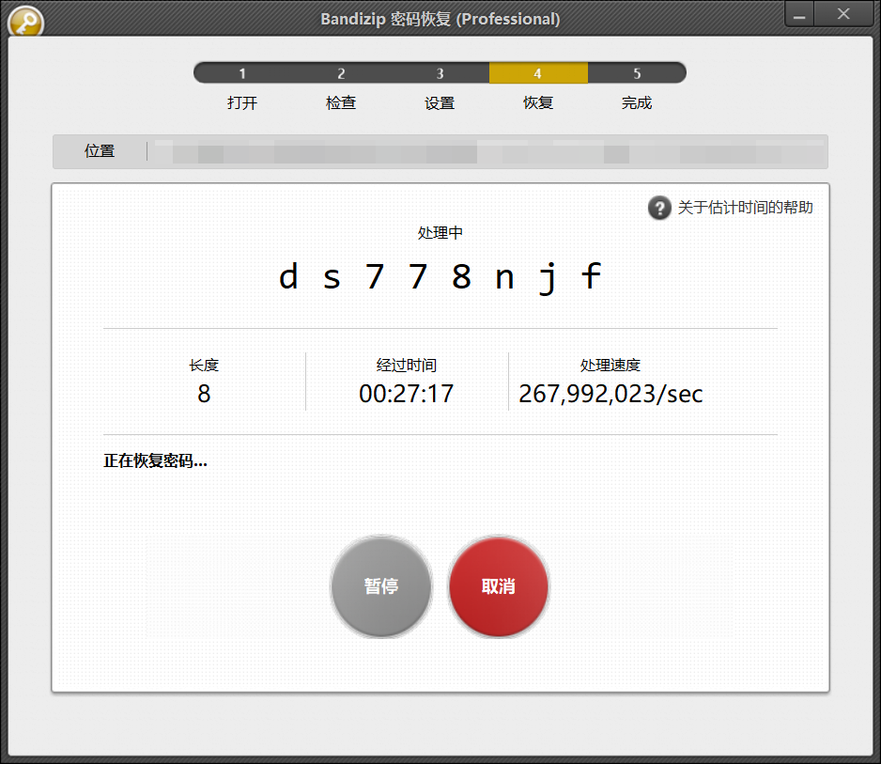The image size is (881, 764).
Task: Select step 1 打开 in progress bar
Action: (x=242, y=73)
